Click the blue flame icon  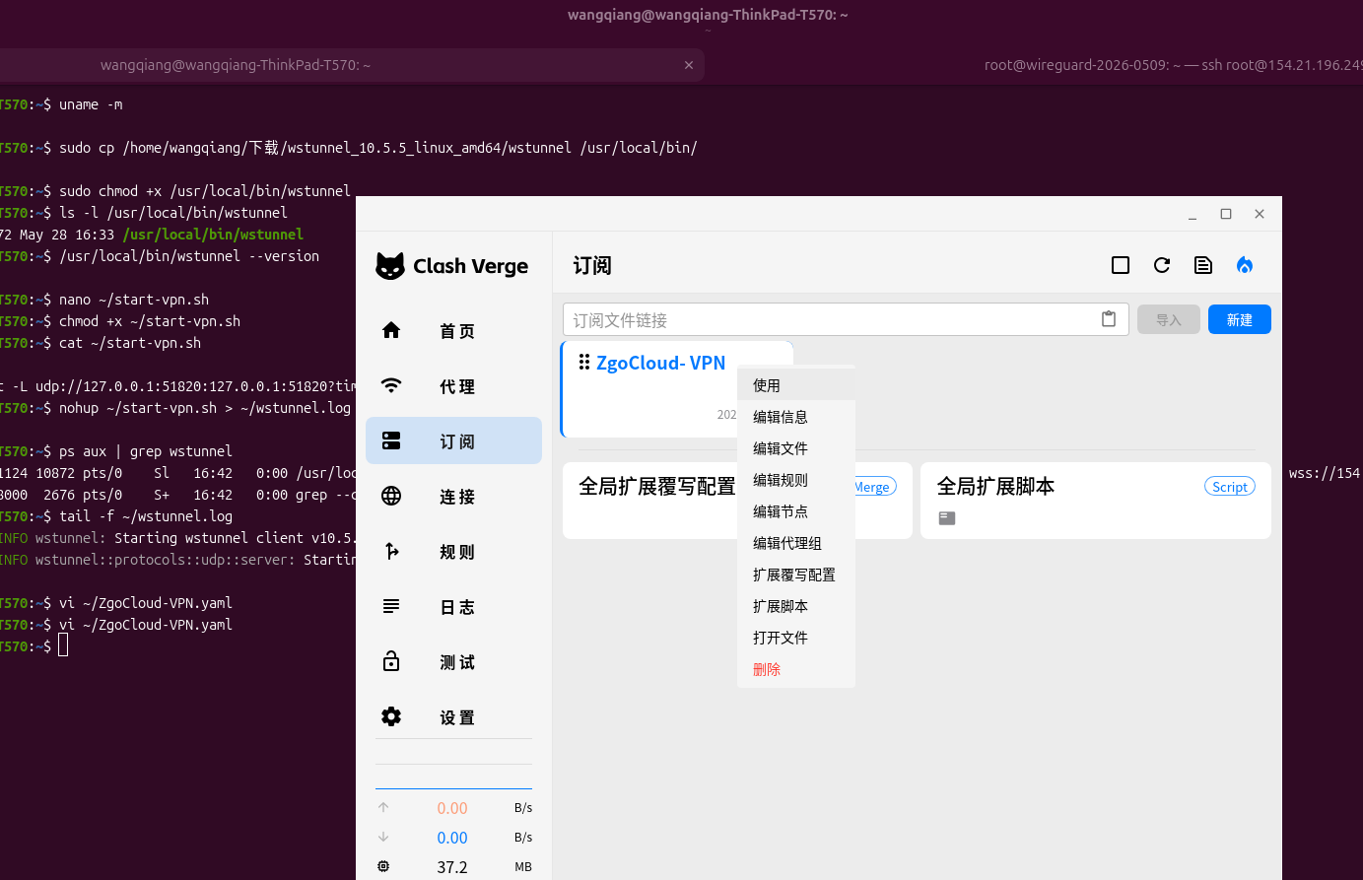1245,265
